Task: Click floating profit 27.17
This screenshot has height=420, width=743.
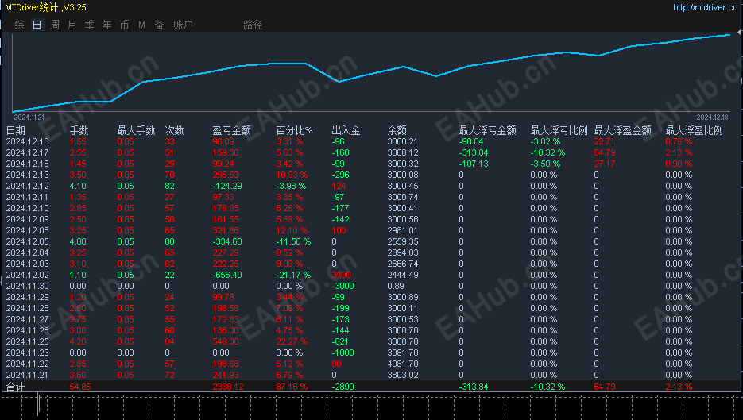Action: pyautogui.click(x=605, y=164)
